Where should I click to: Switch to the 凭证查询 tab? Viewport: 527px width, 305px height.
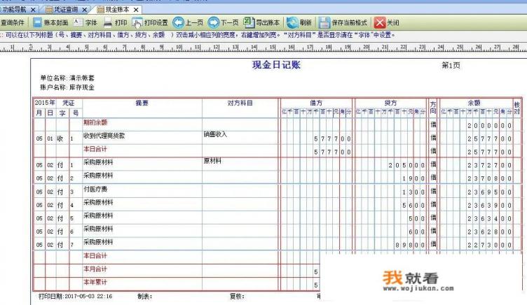66,10
